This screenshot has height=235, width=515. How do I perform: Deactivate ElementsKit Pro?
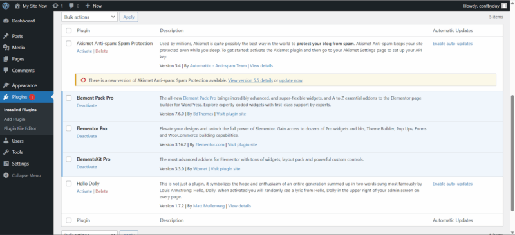(x=87, y=167)
